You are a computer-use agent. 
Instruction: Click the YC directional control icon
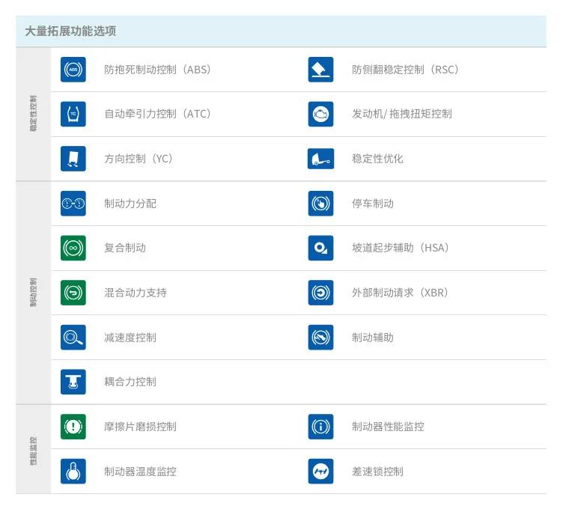pos(73,159)
